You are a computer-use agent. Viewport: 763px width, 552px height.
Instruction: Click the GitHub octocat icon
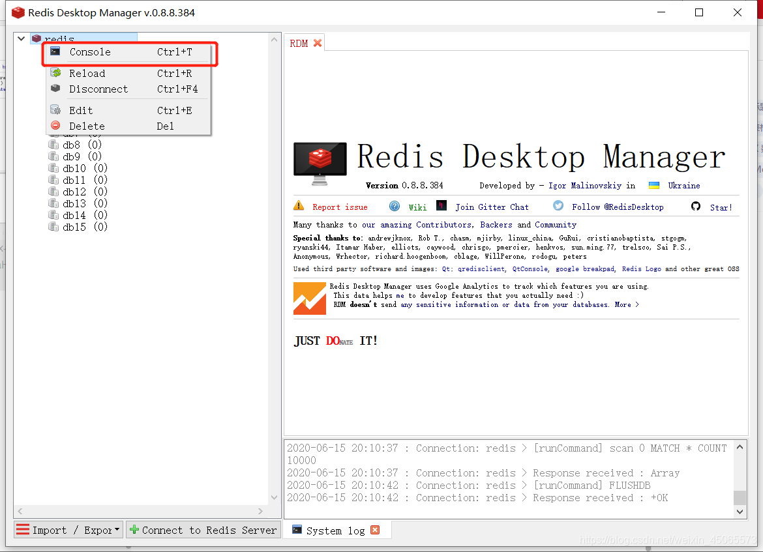696,206
